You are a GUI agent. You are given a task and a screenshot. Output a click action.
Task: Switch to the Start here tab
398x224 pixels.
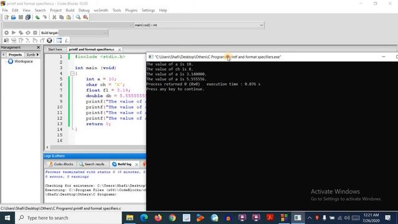(x=55, y=49)
